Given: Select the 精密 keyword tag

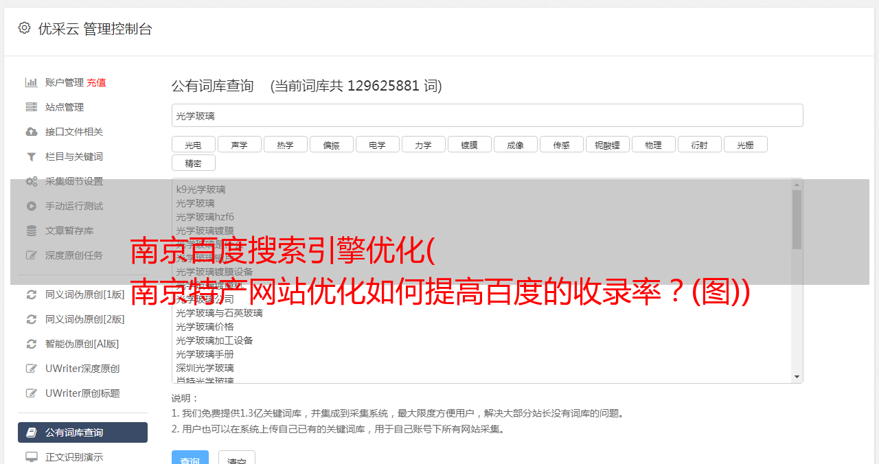Looking at the screenshot, I should point(194,163).
